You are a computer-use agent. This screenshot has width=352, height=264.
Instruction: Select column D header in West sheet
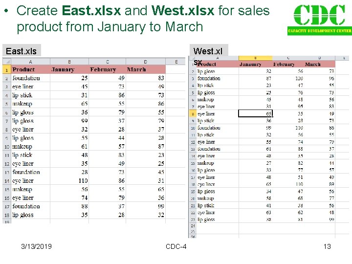pyautogui.click(x=319, y=58)
